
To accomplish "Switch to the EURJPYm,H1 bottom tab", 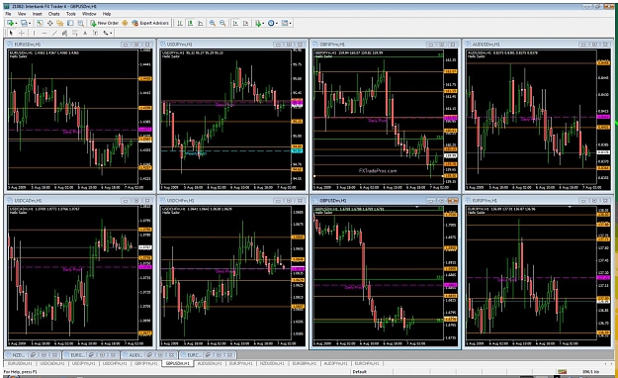I will [x=241, y=363].
